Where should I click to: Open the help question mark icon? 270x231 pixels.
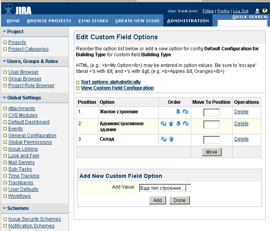point(265,11)
